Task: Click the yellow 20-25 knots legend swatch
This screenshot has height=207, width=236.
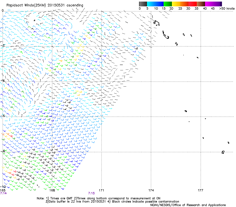Action: pyautogui.click(x=176, y=4)
